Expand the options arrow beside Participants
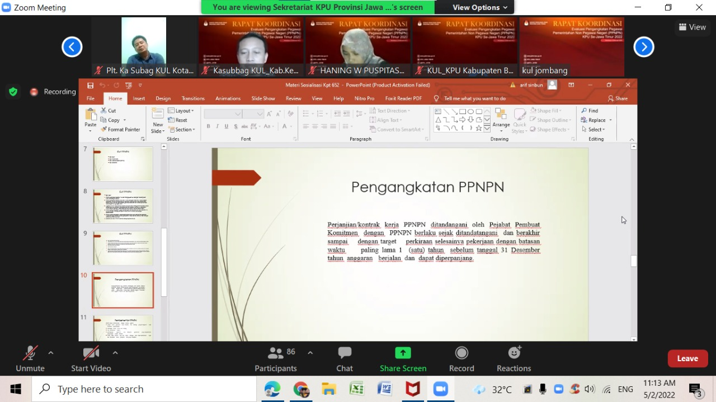Screen dimensions: 716x402 [x=310, y=353]
